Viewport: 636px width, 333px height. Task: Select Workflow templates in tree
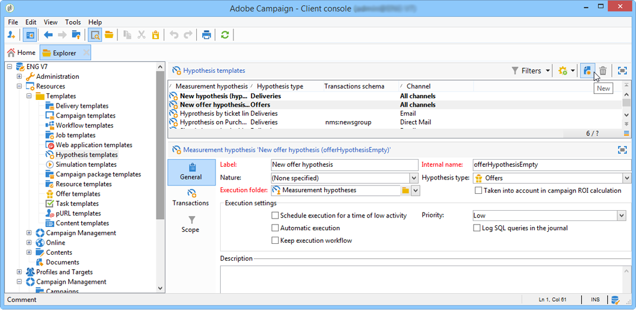(x=84, y=125)
